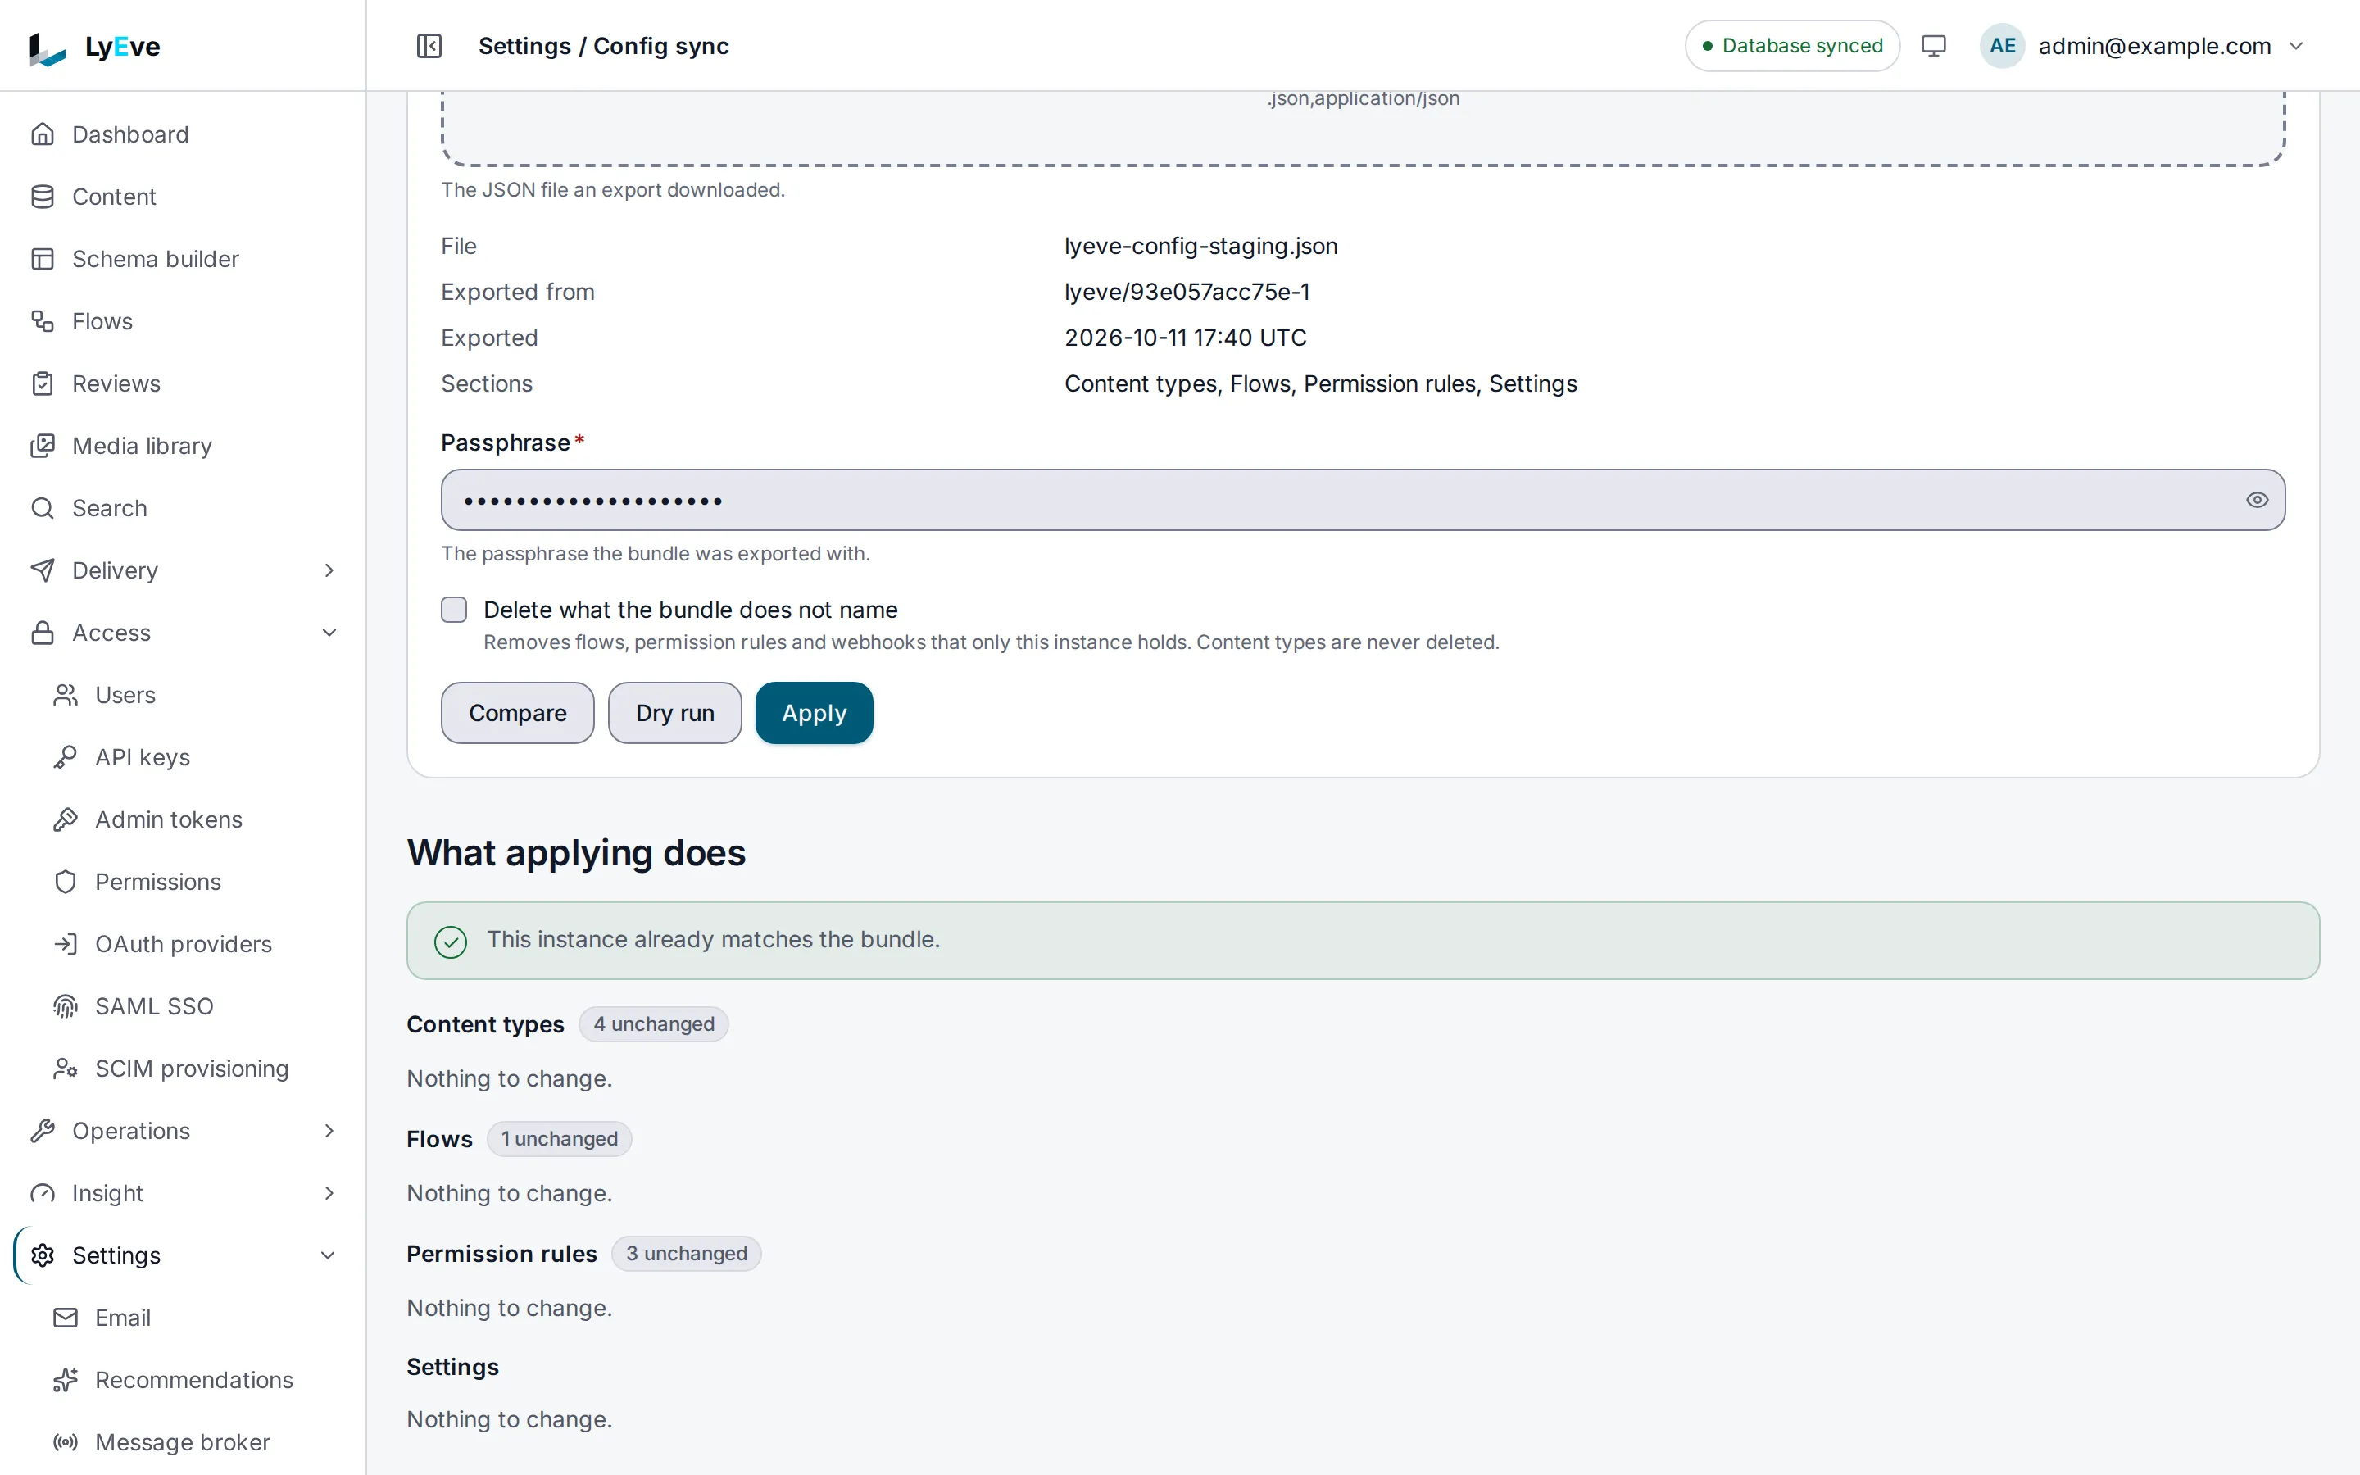Click the dashed JSON file drop zone

pos(1363,129)
